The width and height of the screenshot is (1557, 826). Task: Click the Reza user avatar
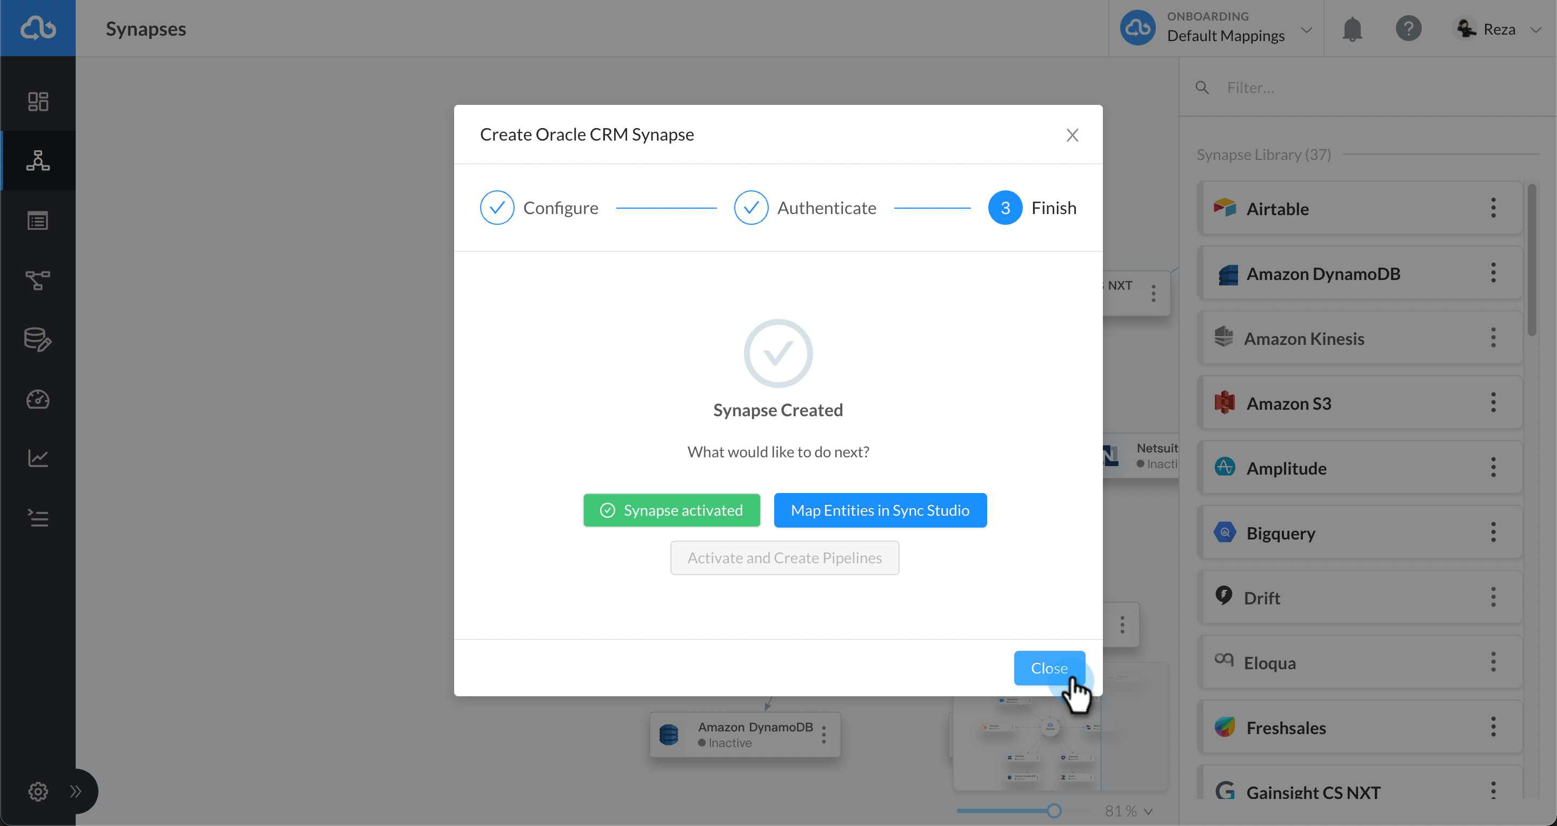tap(1466, 29)
